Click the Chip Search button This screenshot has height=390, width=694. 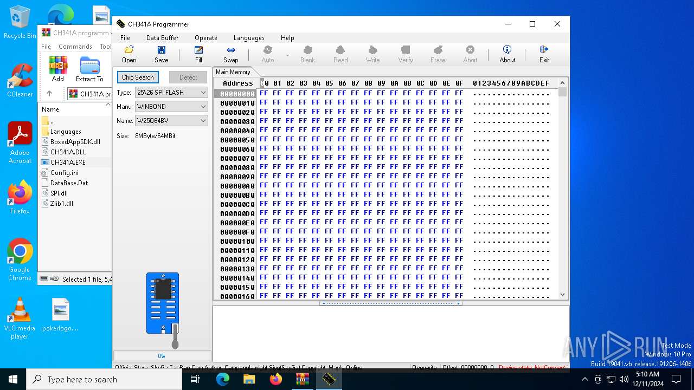(x=138, y=77)
